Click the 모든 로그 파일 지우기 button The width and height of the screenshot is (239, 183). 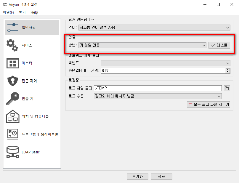208,105
